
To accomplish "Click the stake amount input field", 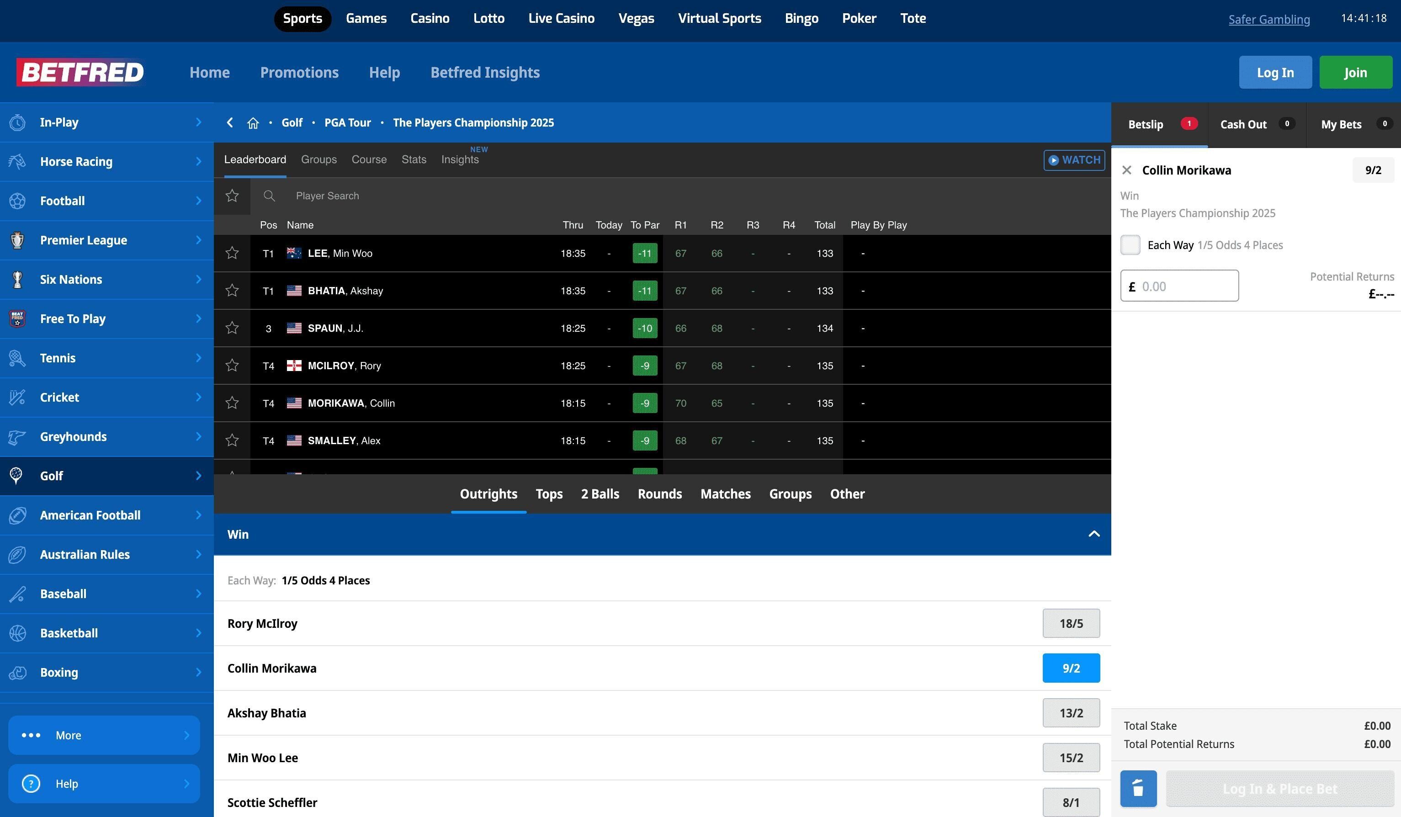I will click(x=1179, y=286).
